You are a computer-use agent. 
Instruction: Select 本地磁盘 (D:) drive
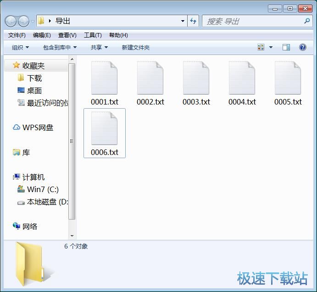tap(43, 202)
